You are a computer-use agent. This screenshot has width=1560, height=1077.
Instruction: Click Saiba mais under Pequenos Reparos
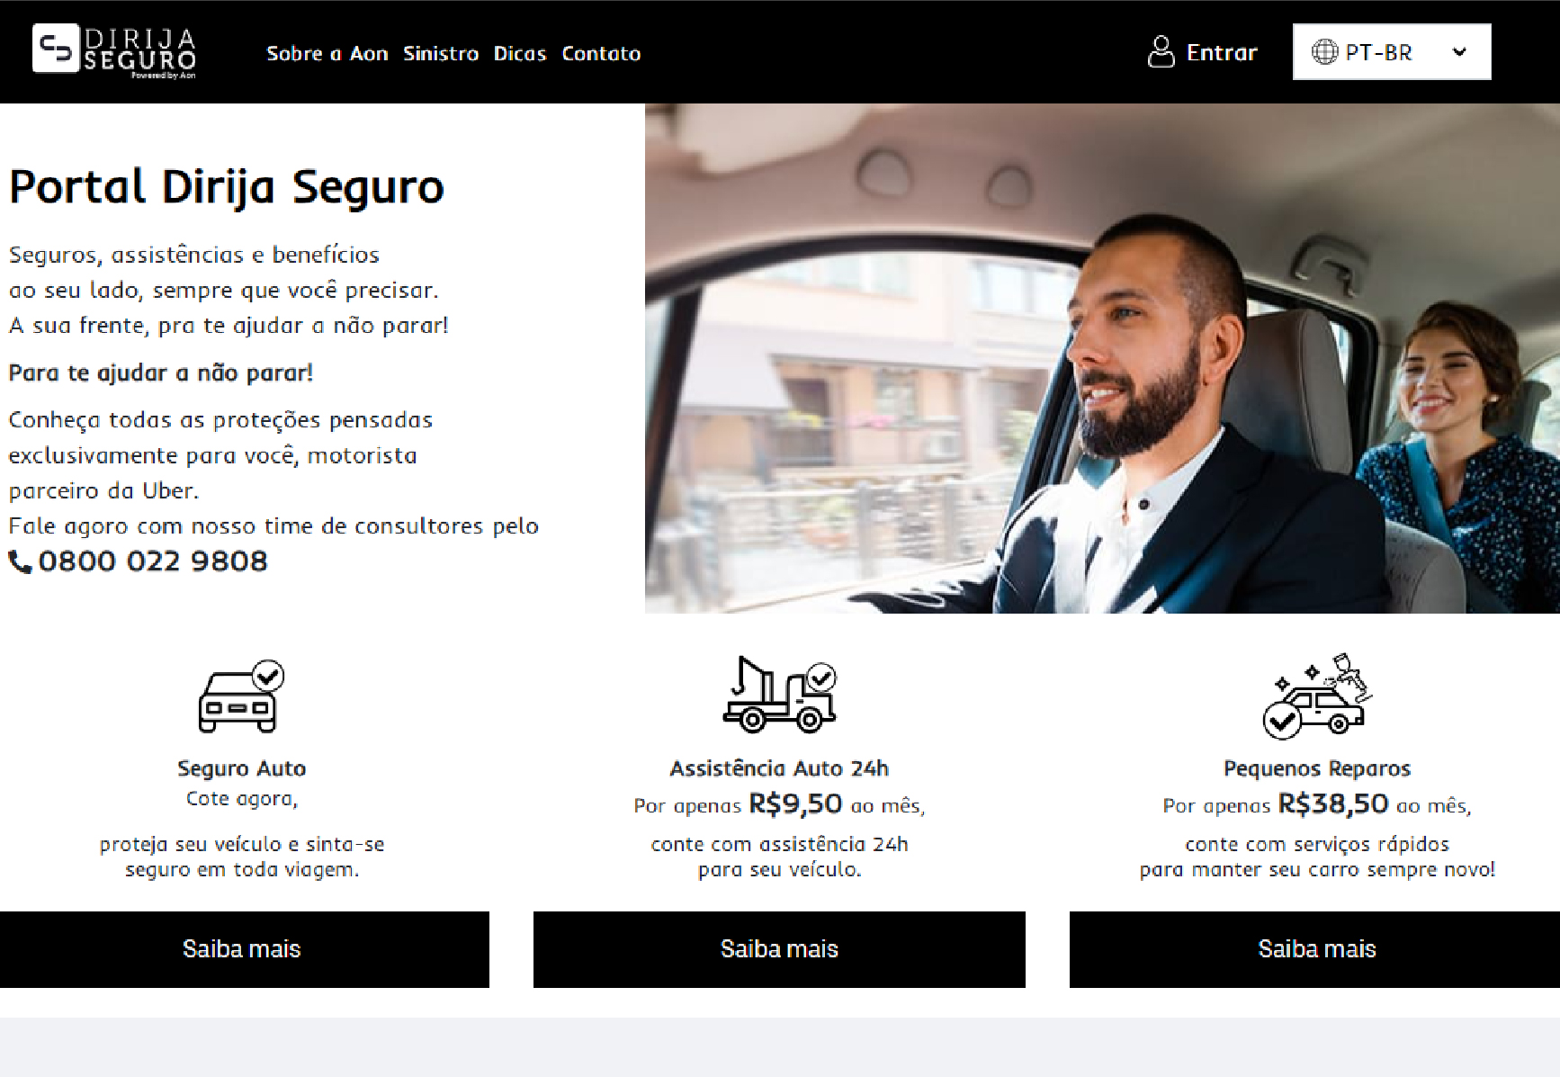click(x=1314, y=949)
